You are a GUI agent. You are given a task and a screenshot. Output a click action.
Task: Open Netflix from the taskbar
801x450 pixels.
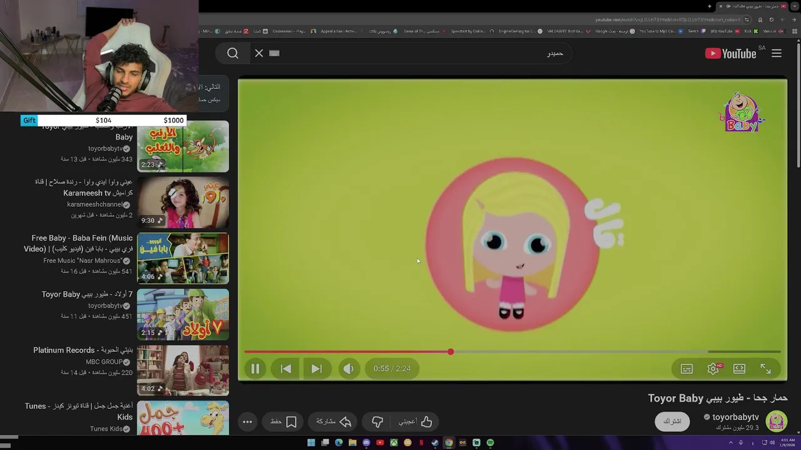[421, 442]
